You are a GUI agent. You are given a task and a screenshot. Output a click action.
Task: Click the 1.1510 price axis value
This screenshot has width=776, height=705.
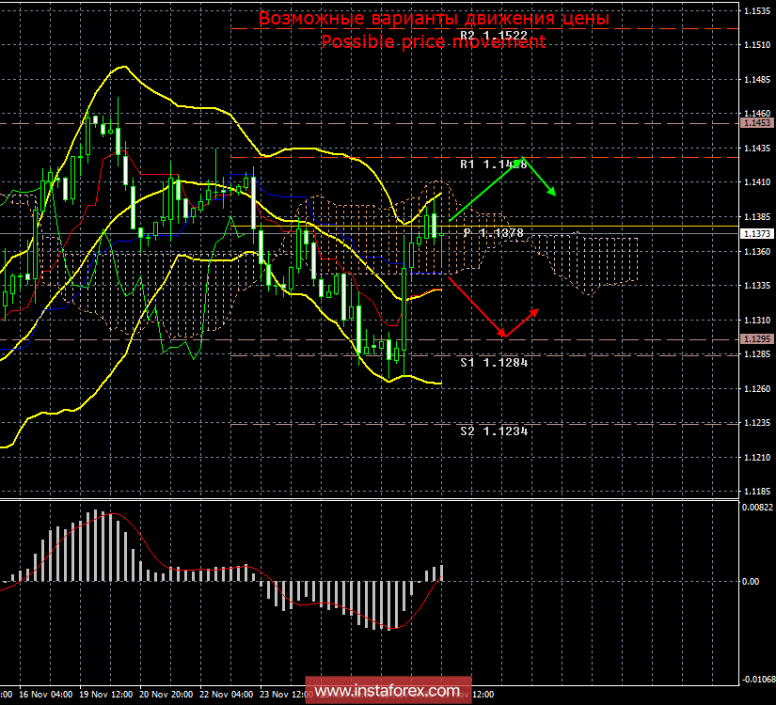tap(757, 45)
